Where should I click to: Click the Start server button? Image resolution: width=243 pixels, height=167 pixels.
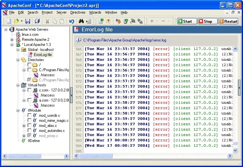187,21
